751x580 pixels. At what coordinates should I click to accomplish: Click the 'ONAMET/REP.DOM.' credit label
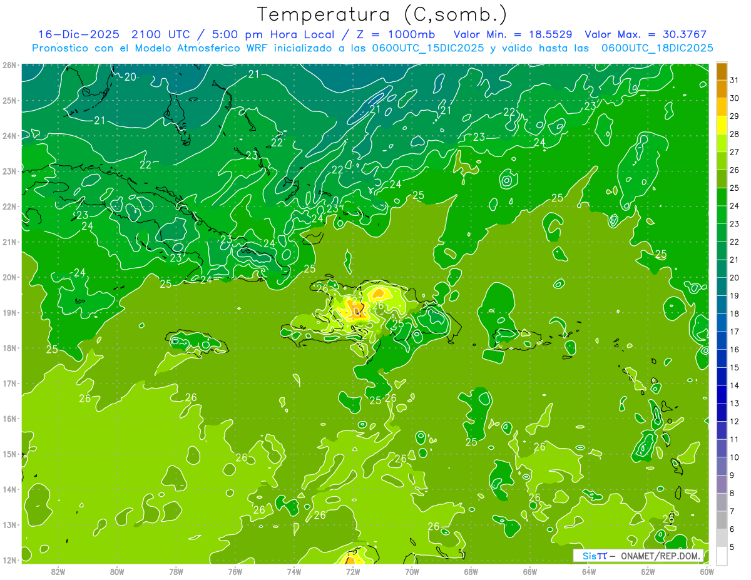(x=661, y=556)
